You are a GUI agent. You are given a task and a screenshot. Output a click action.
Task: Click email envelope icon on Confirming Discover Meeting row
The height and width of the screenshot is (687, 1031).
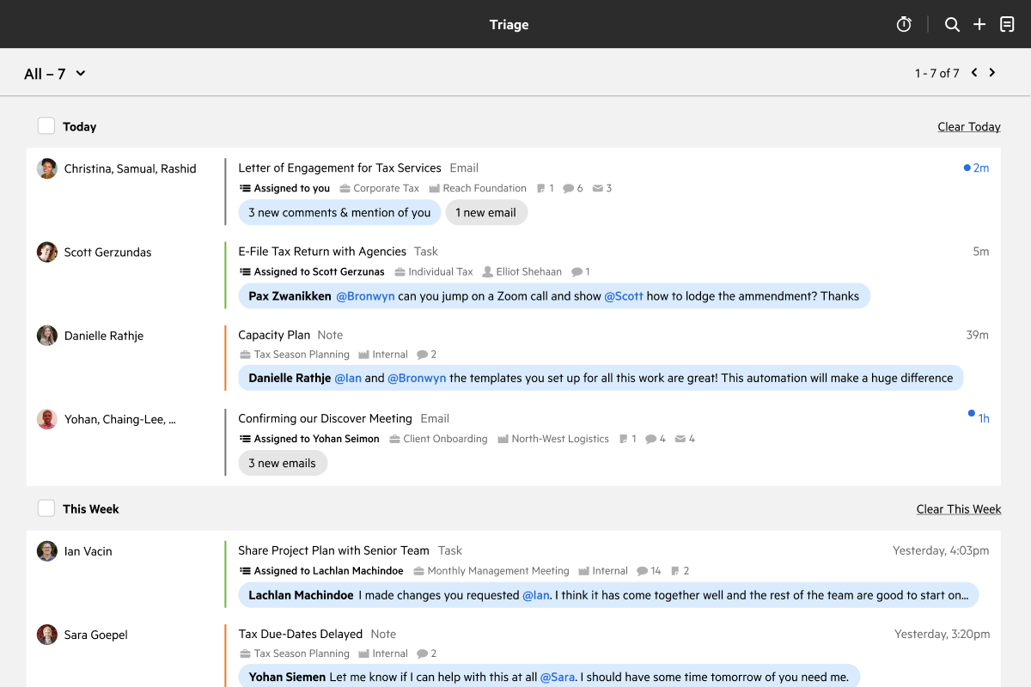[x=680, y=439]
